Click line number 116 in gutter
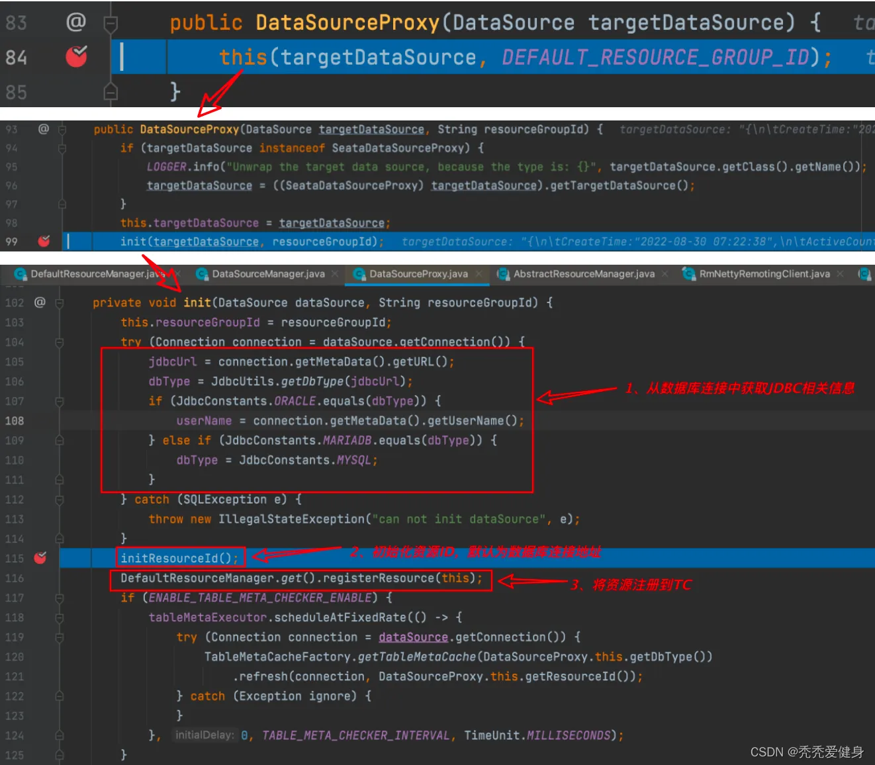875x765 pixels. pyautogui.click(x=15, y=578)
